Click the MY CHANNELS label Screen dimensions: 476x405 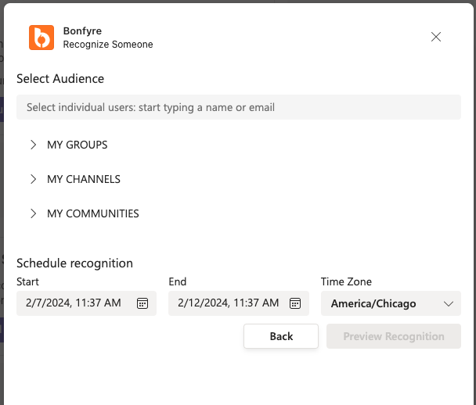click(x=84, y=179)
